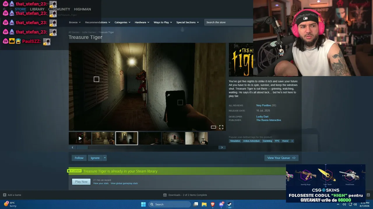
Task: Click View your stats link
Action: click(x=101, y=183)
